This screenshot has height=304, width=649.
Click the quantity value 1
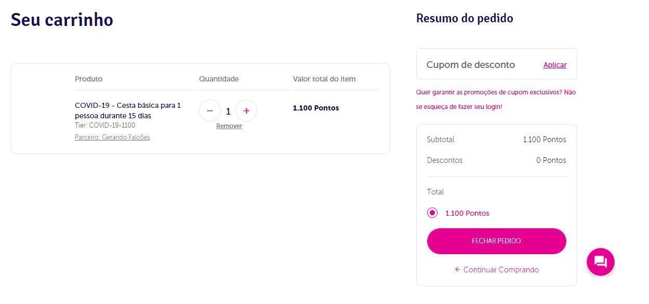[x=228, y=111]
